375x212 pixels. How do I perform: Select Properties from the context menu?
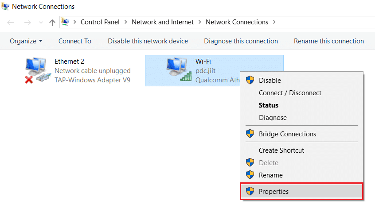[x=273, y=192]
